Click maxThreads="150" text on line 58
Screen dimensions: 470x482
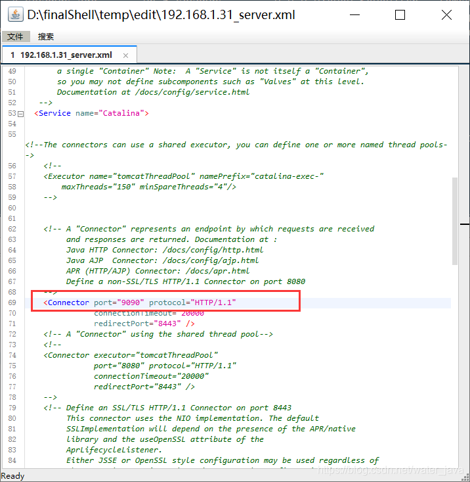point(98,187)
